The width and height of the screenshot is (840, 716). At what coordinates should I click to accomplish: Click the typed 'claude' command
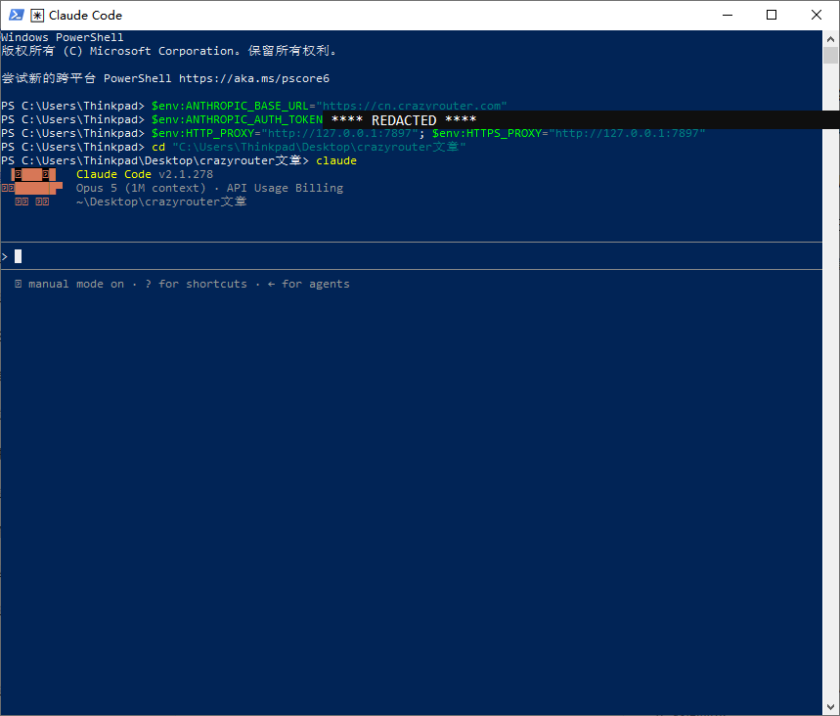click(x=335, y=160)
